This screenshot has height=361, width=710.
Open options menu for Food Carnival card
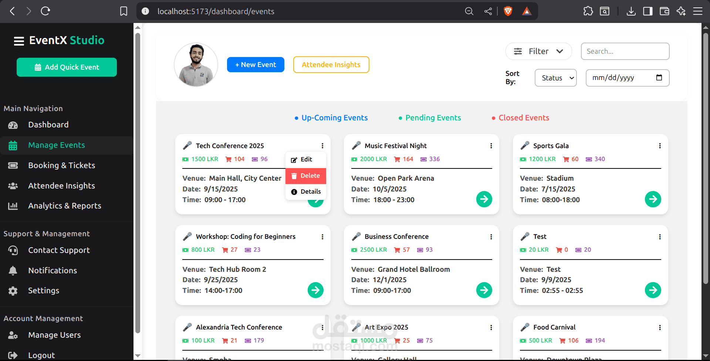[660, 327]
